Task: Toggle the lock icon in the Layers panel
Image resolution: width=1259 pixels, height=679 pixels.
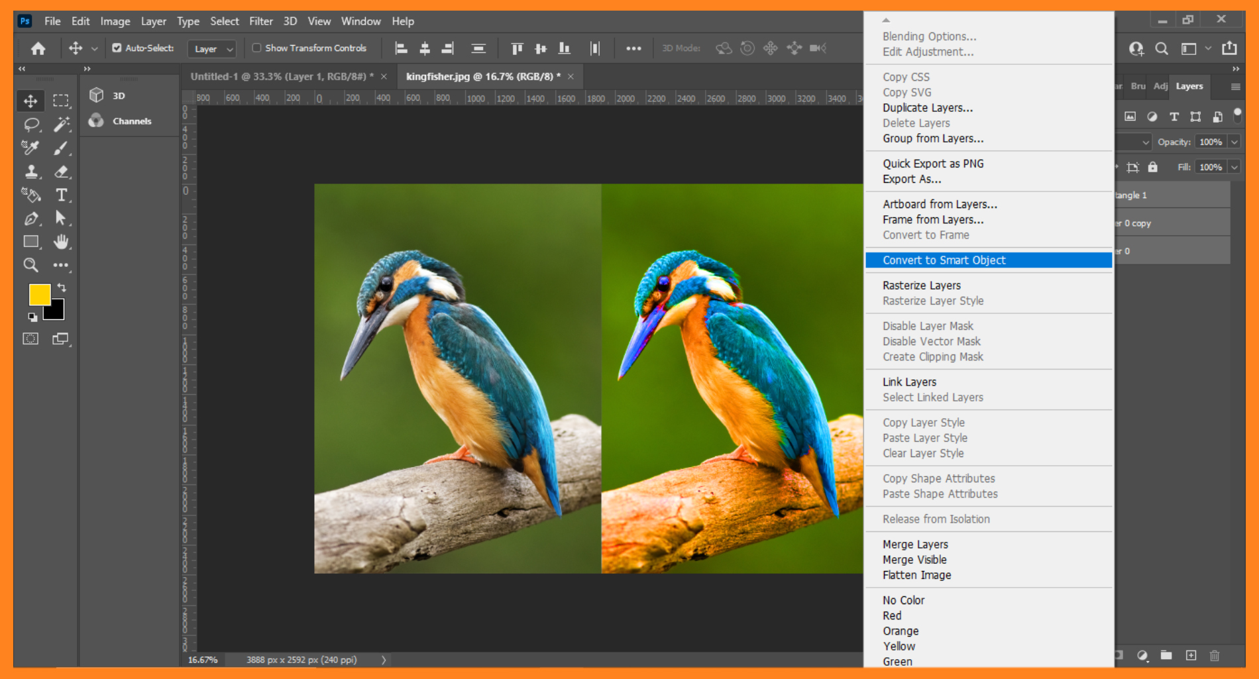Action: pyautogui.click(x=1153, y=167)
